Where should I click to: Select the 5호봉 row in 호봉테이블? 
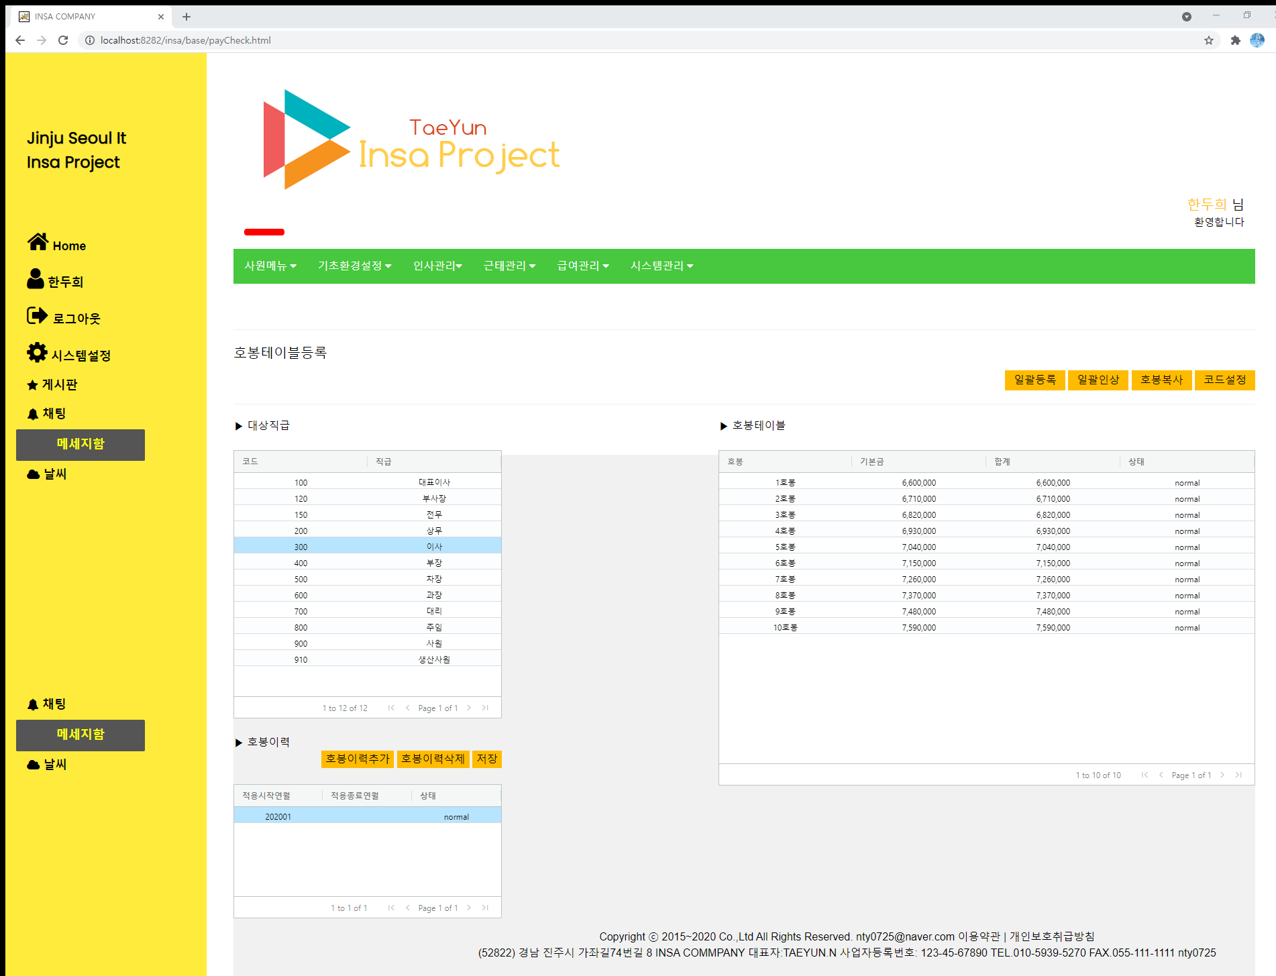[986, 547]
